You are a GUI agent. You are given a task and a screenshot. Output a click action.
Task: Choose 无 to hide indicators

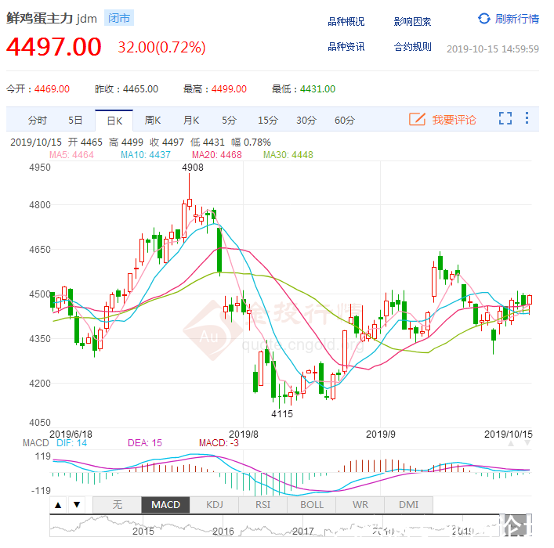point(117,505)
